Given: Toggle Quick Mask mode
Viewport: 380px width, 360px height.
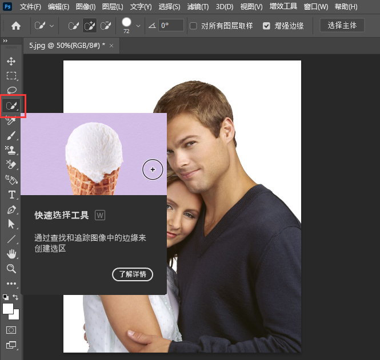Looking at the screenshot, I should pos(11,330).
